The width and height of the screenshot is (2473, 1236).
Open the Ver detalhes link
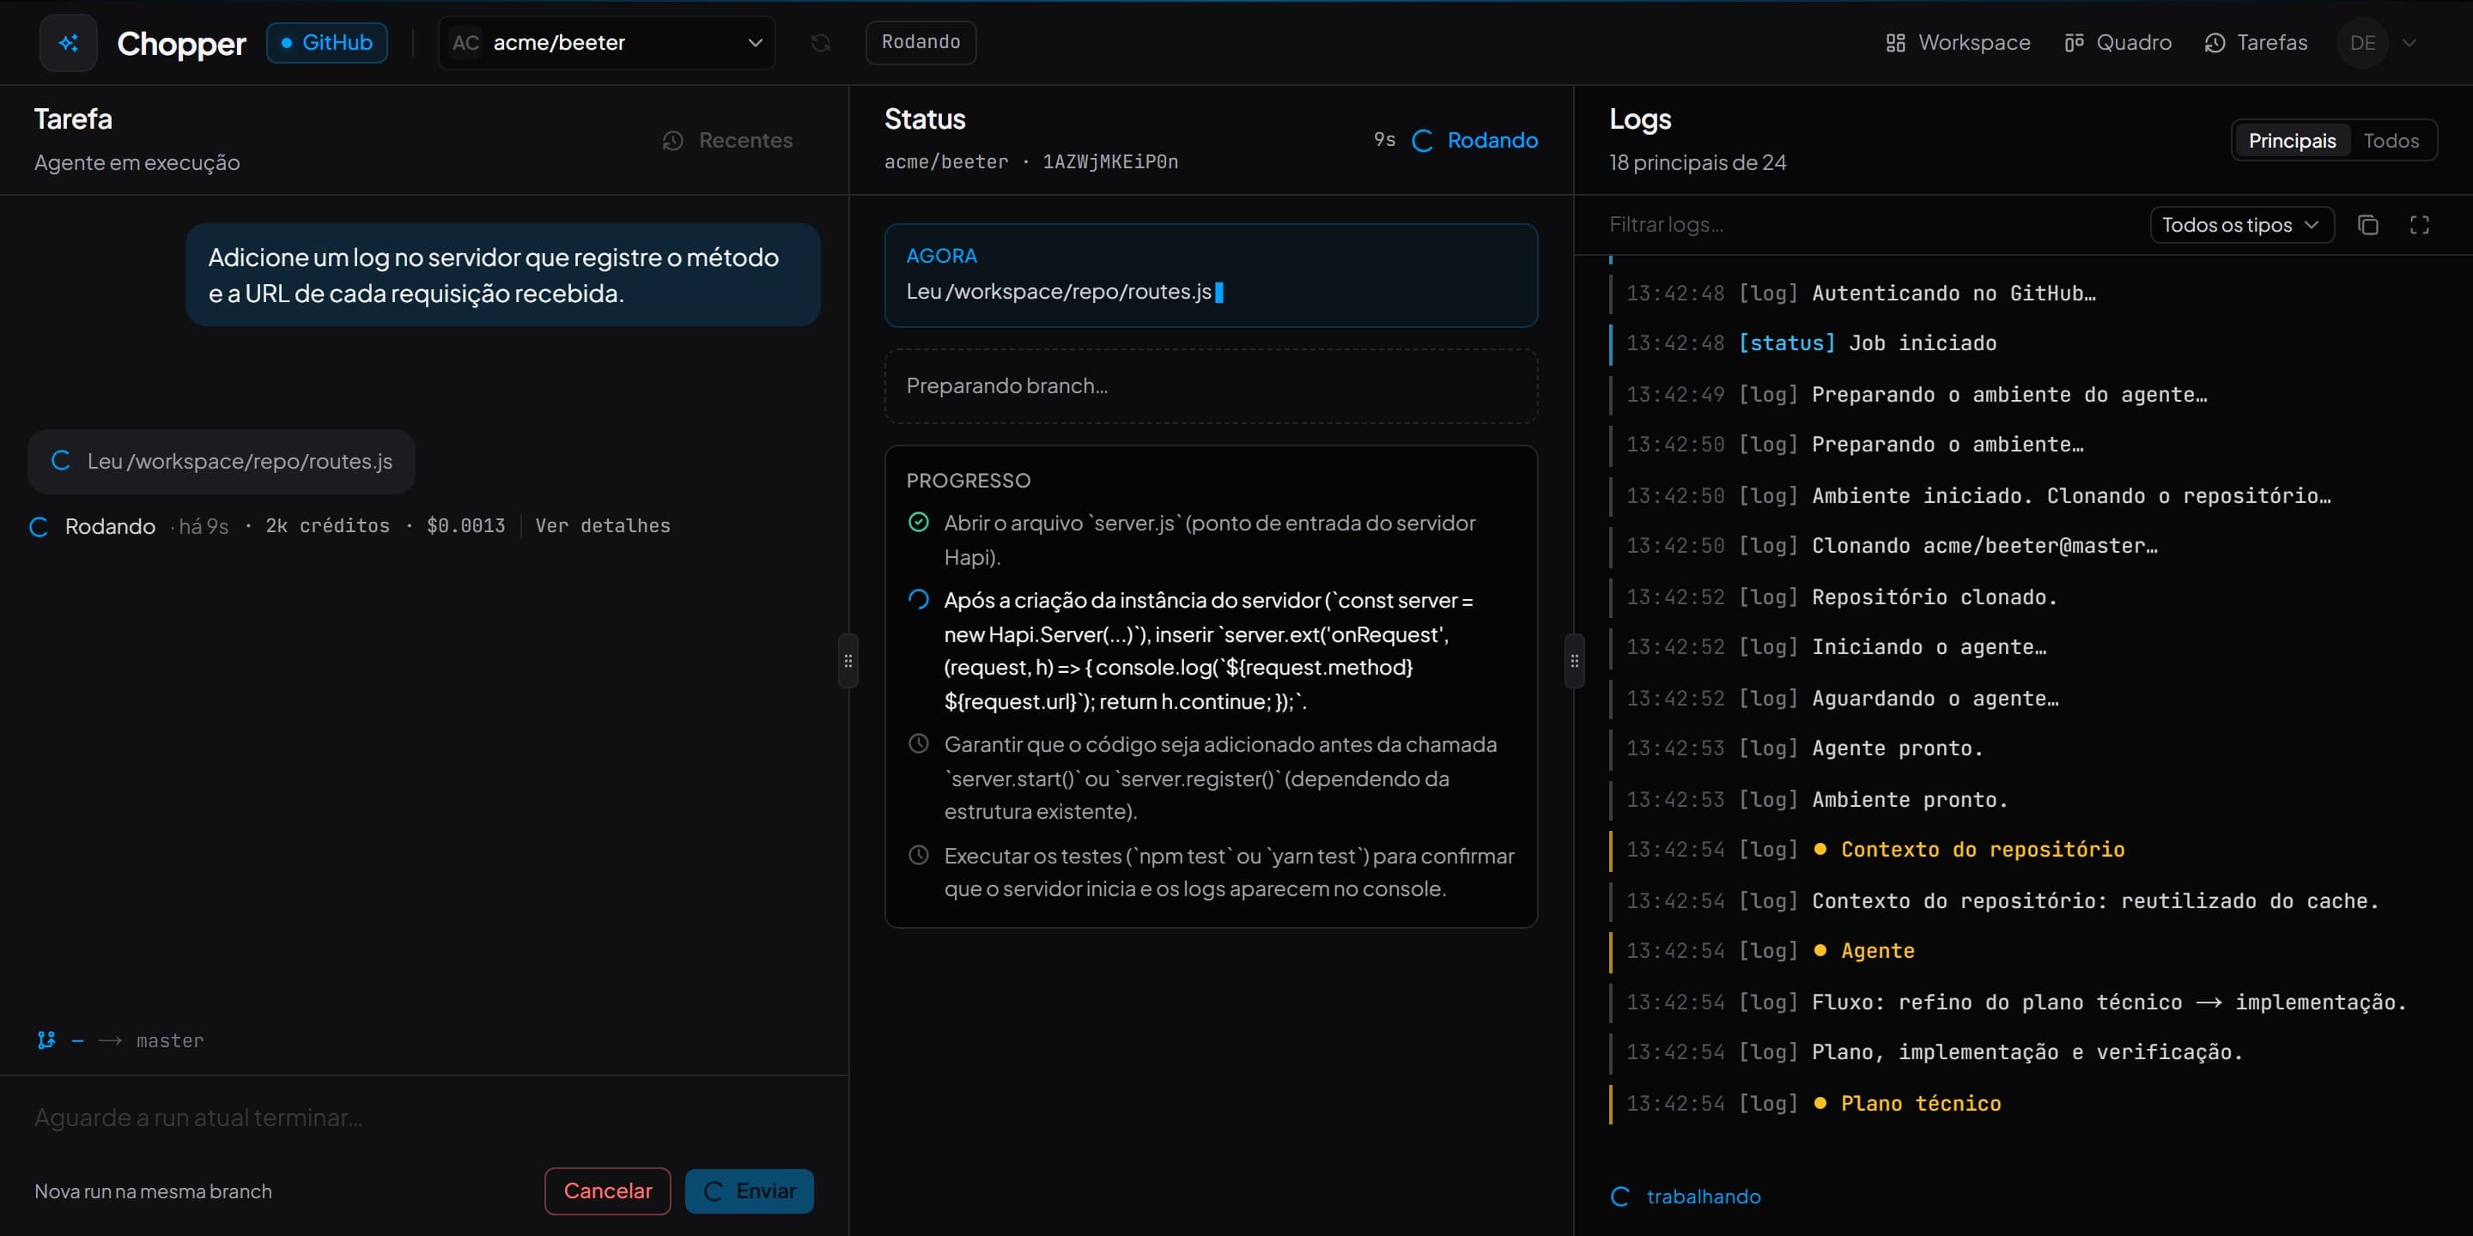point(603,526)
